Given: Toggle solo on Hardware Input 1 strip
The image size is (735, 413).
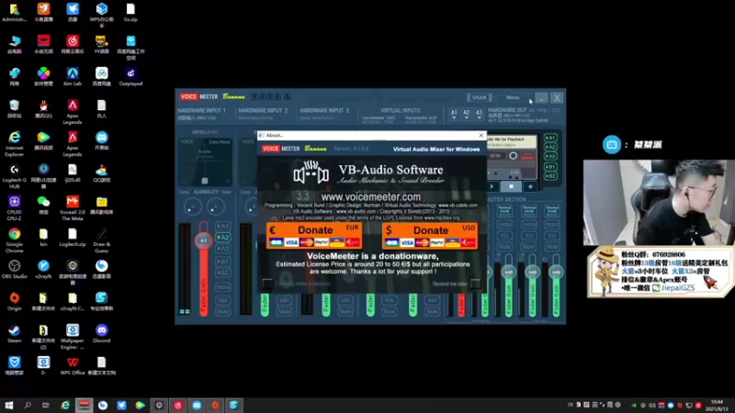Looking at the screenshot, I should [x=223, y=300].
